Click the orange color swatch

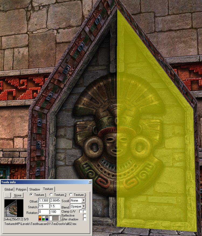(x=40, y=217)
